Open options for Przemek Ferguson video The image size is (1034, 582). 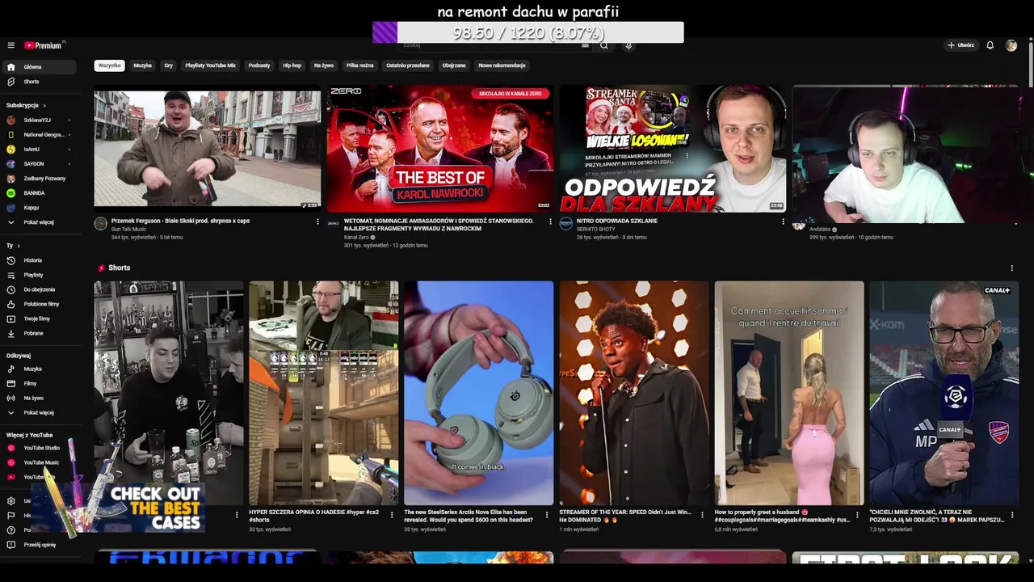[x=317, y=221]
